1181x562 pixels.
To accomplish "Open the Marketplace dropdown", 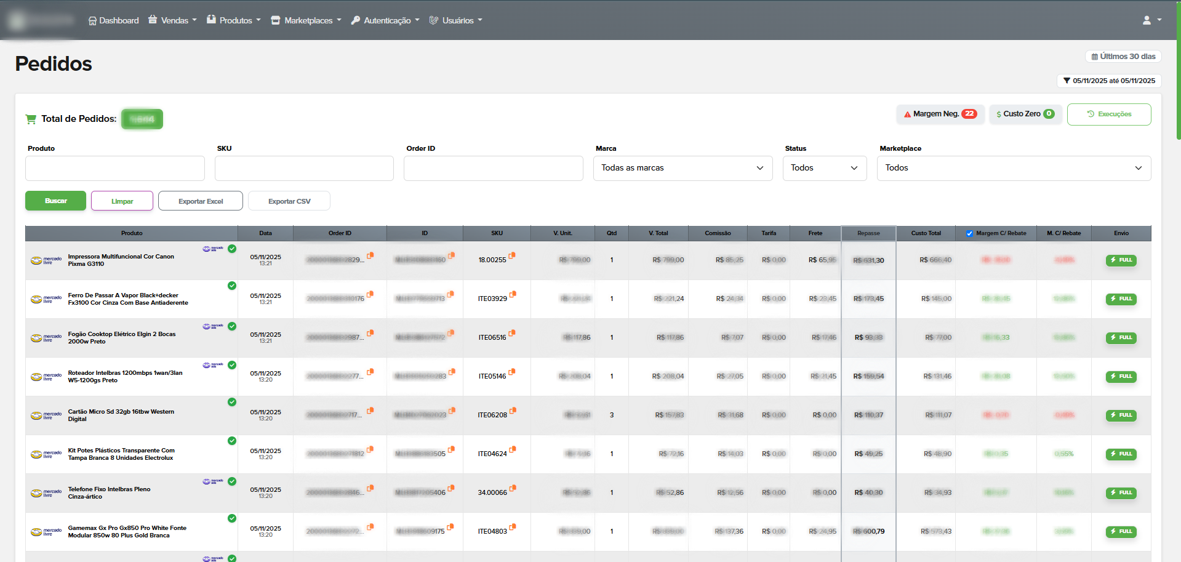I will 1013,167.
